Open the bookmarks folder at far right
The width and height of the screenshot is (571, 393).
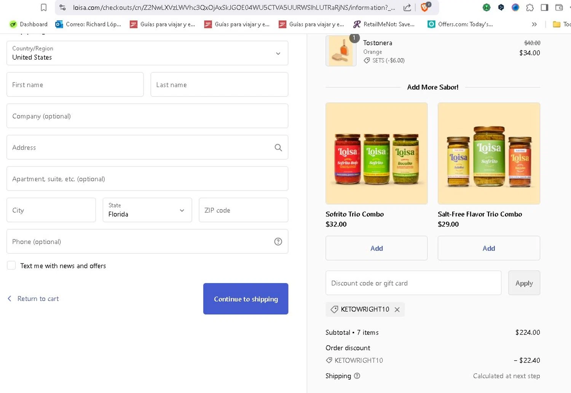pos(561,24)
